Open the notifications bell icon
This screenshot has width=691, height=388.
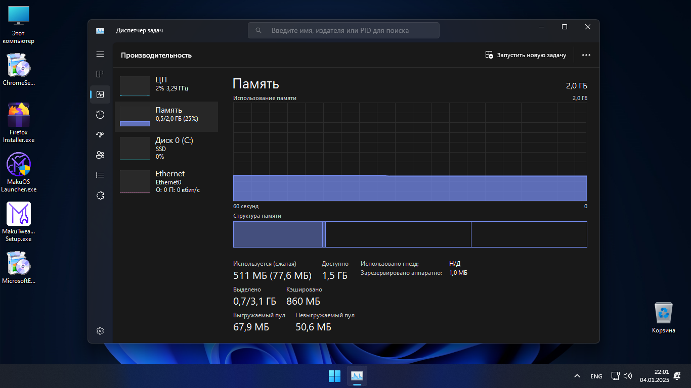677,376
